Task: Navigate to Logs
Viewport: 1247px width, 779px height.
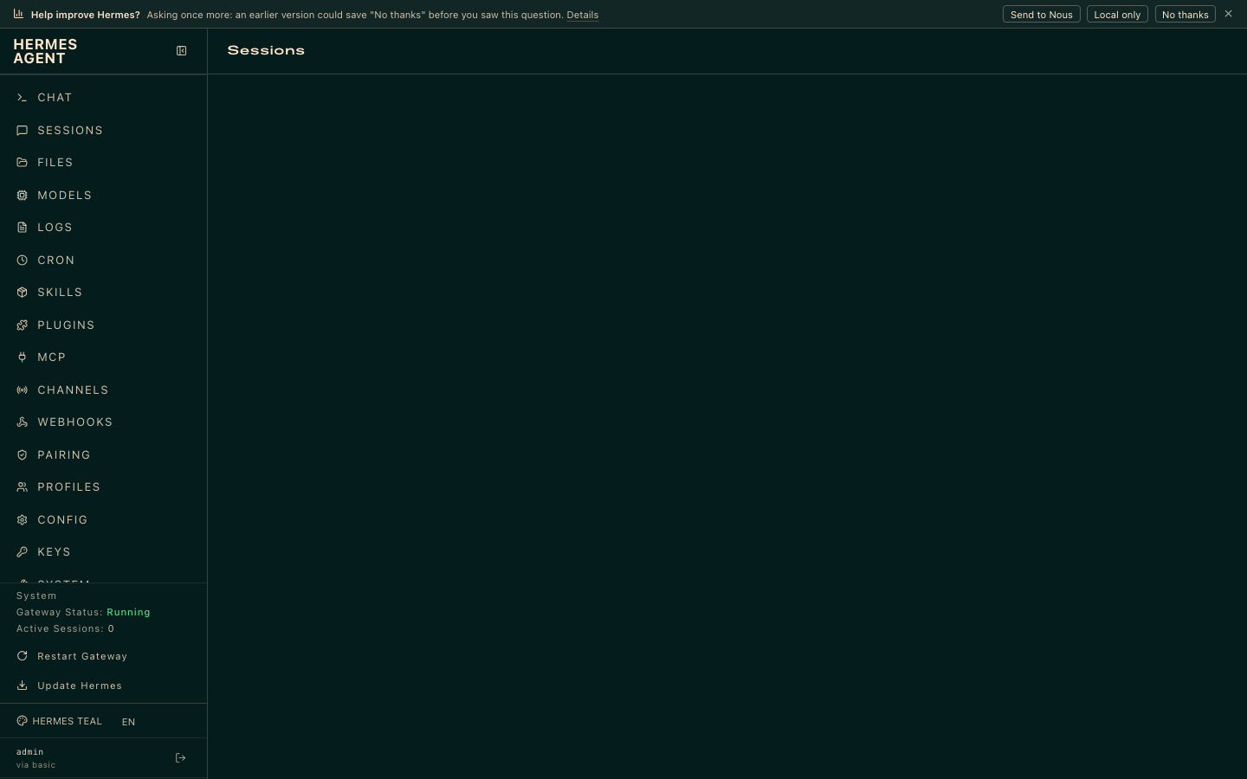Action: tap(103, 228)
